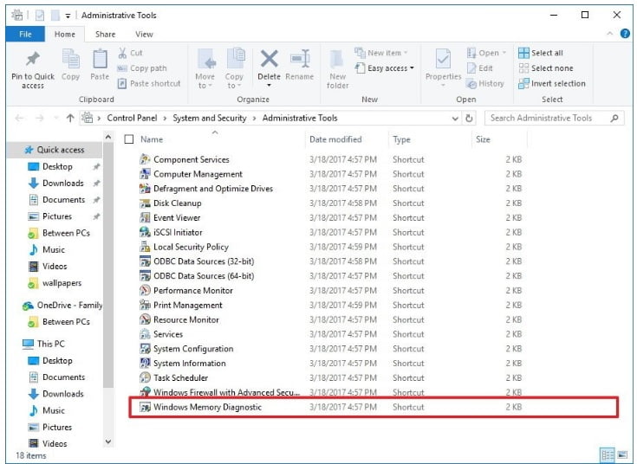Select the Services gear icon
This screenshot has height=464, width=637.
[145, 334]
